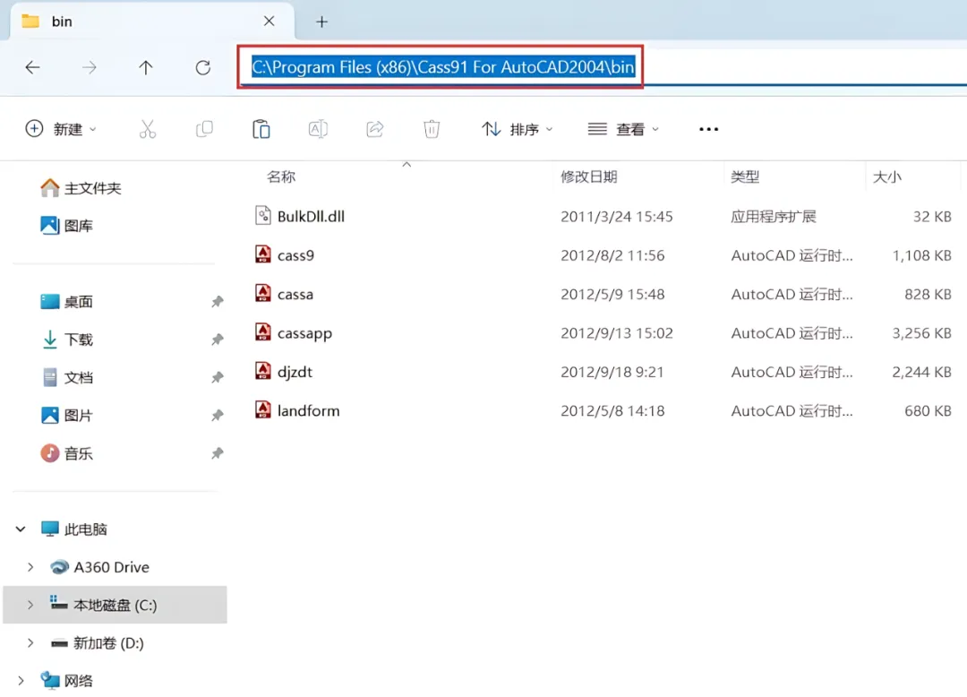967x697 pixels.
Task: Select 网络 in the navigation pane
Action: 66,681
